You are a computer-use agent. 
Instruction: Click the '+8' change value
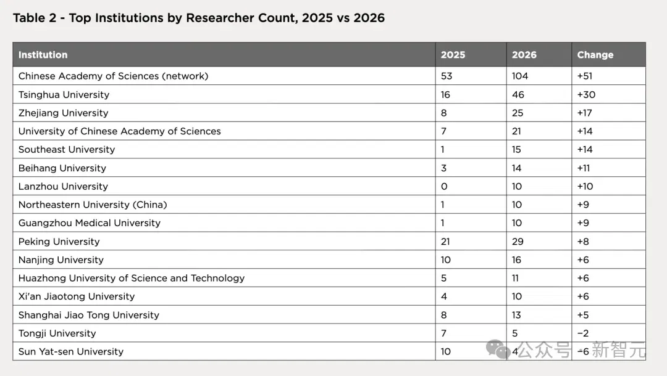(583, 242)
